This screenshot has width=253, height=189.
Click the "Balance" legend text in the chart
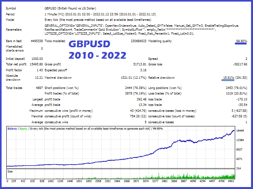pos(12,129)
